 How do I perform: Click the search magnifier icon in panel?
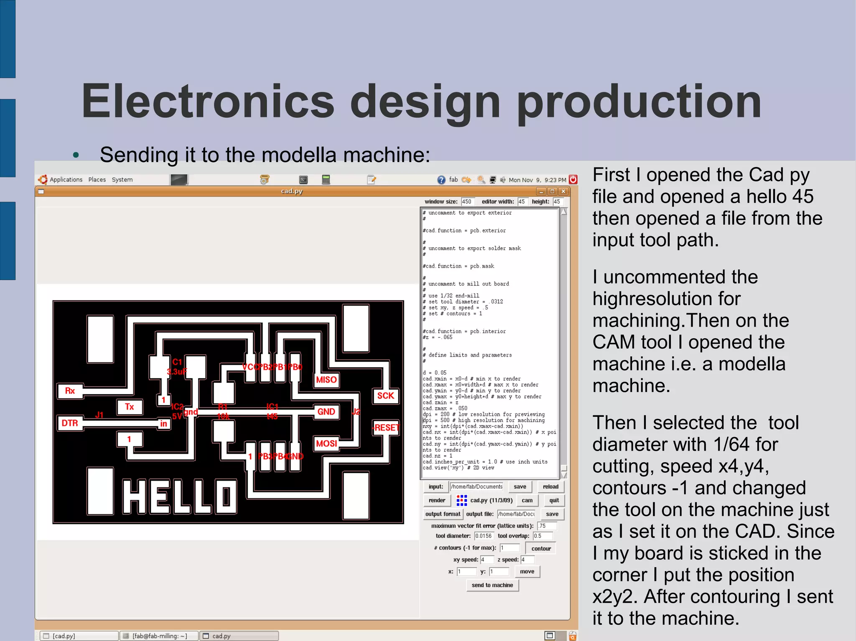481,180
